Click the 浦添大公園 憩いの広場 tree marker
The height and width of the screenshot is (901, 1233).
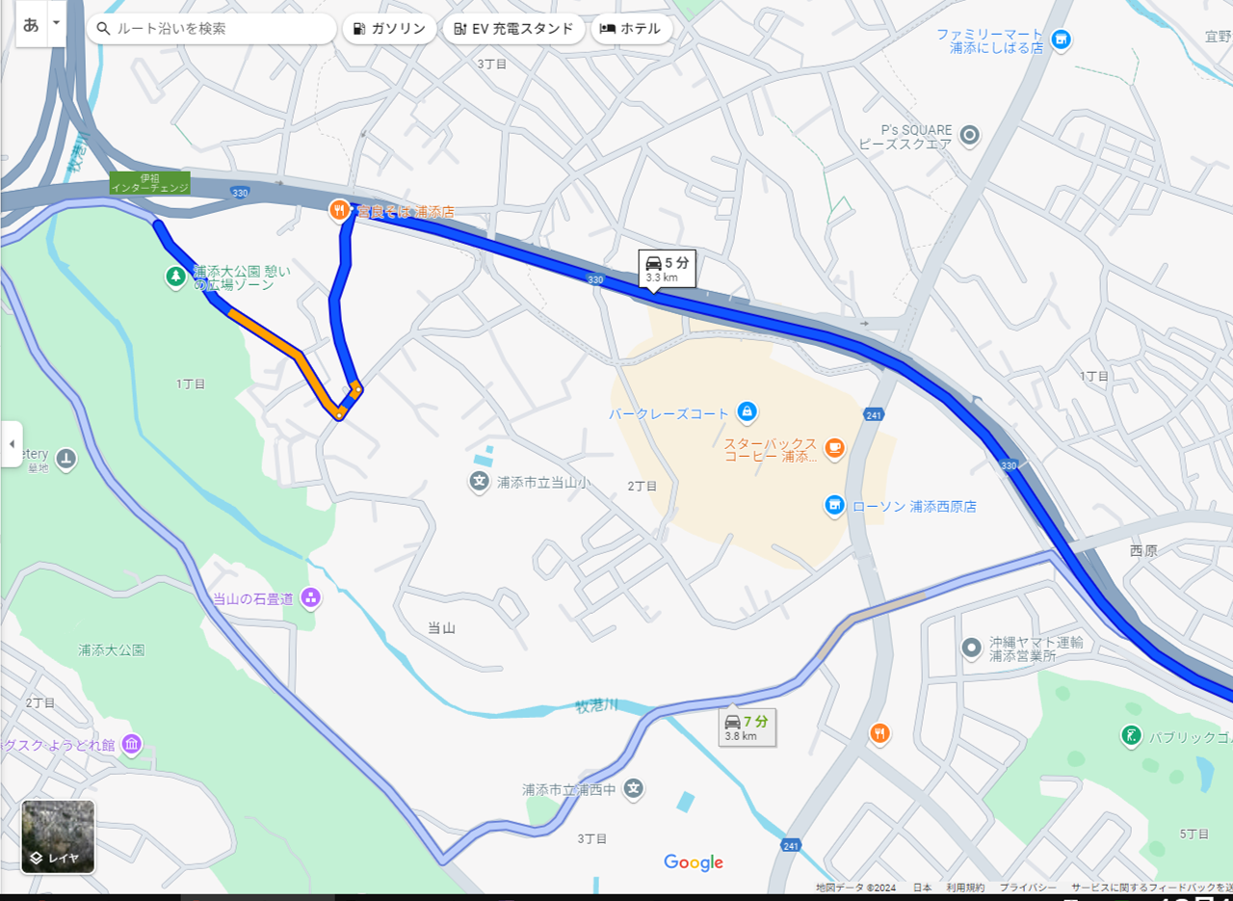click(175, 278)
